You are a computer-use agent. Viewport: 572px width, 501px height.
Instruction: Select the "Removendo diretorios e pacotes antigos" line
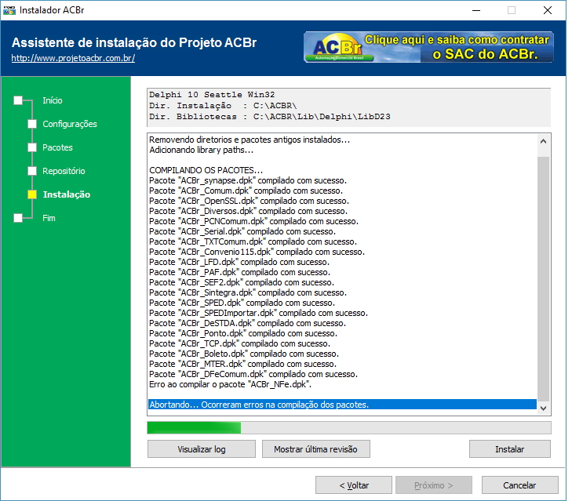[x=250, y=140]
